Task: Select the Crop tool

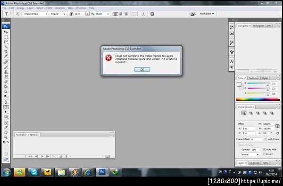Action: coord(6,51)
